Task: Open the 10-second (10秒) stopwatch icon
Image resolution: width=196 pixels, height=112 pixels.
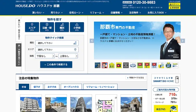Action: 168,65
